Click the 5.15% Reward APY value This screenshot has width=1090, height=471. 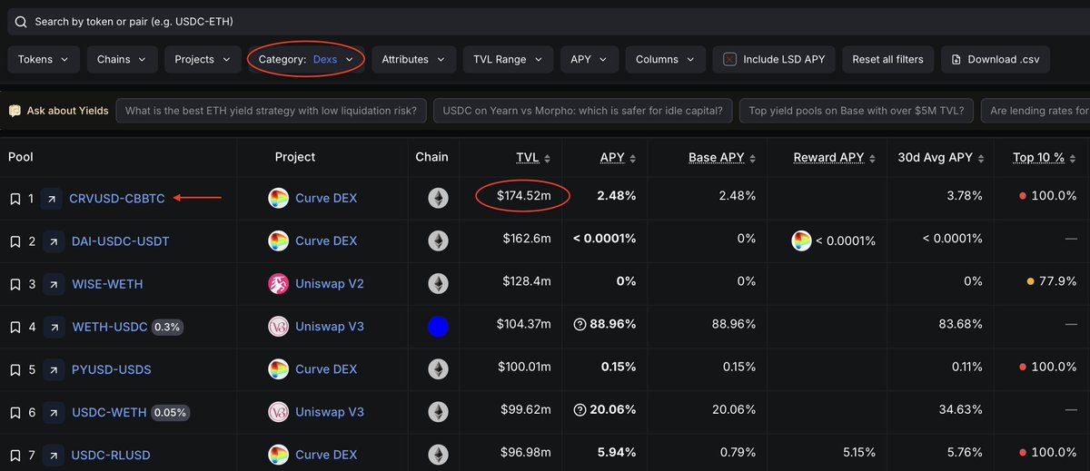click(x=857, y=455)
